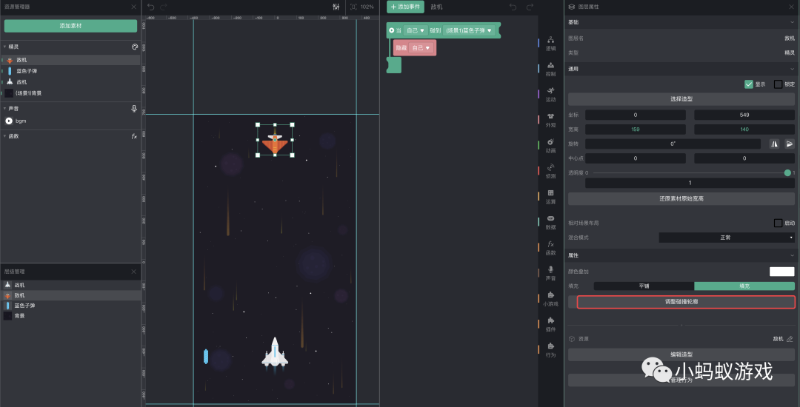
Task: Open the 运算 (operators) block category
Action: (550, 197)
